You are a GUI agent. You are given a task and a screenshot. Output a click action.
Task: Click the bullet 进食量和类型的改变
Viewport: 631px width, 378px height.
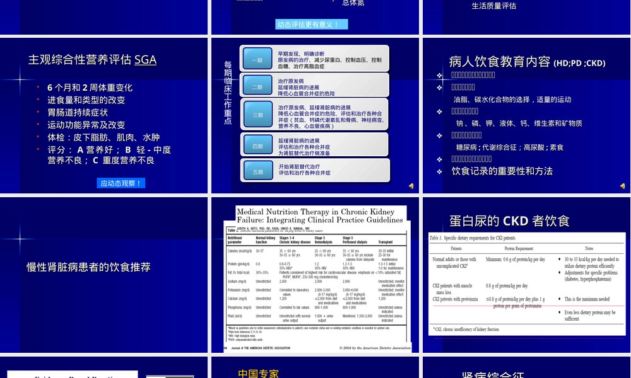pyautogui.click(x=86, y=100)
